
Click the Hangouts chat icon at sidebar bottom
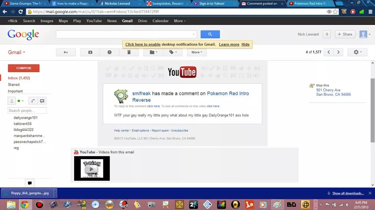pos(30,183)
